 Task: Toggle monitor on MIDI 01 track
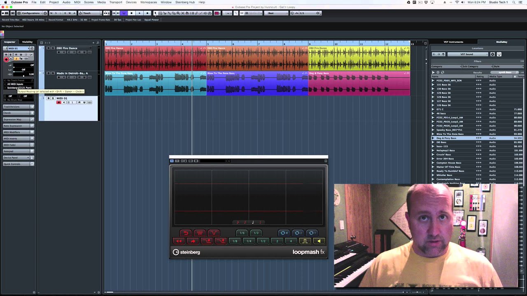pos(65,102)
